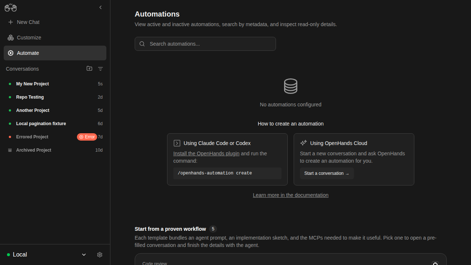Start a New Chat
This screenshot has width=471, height=265.
(x=55, y=22)
